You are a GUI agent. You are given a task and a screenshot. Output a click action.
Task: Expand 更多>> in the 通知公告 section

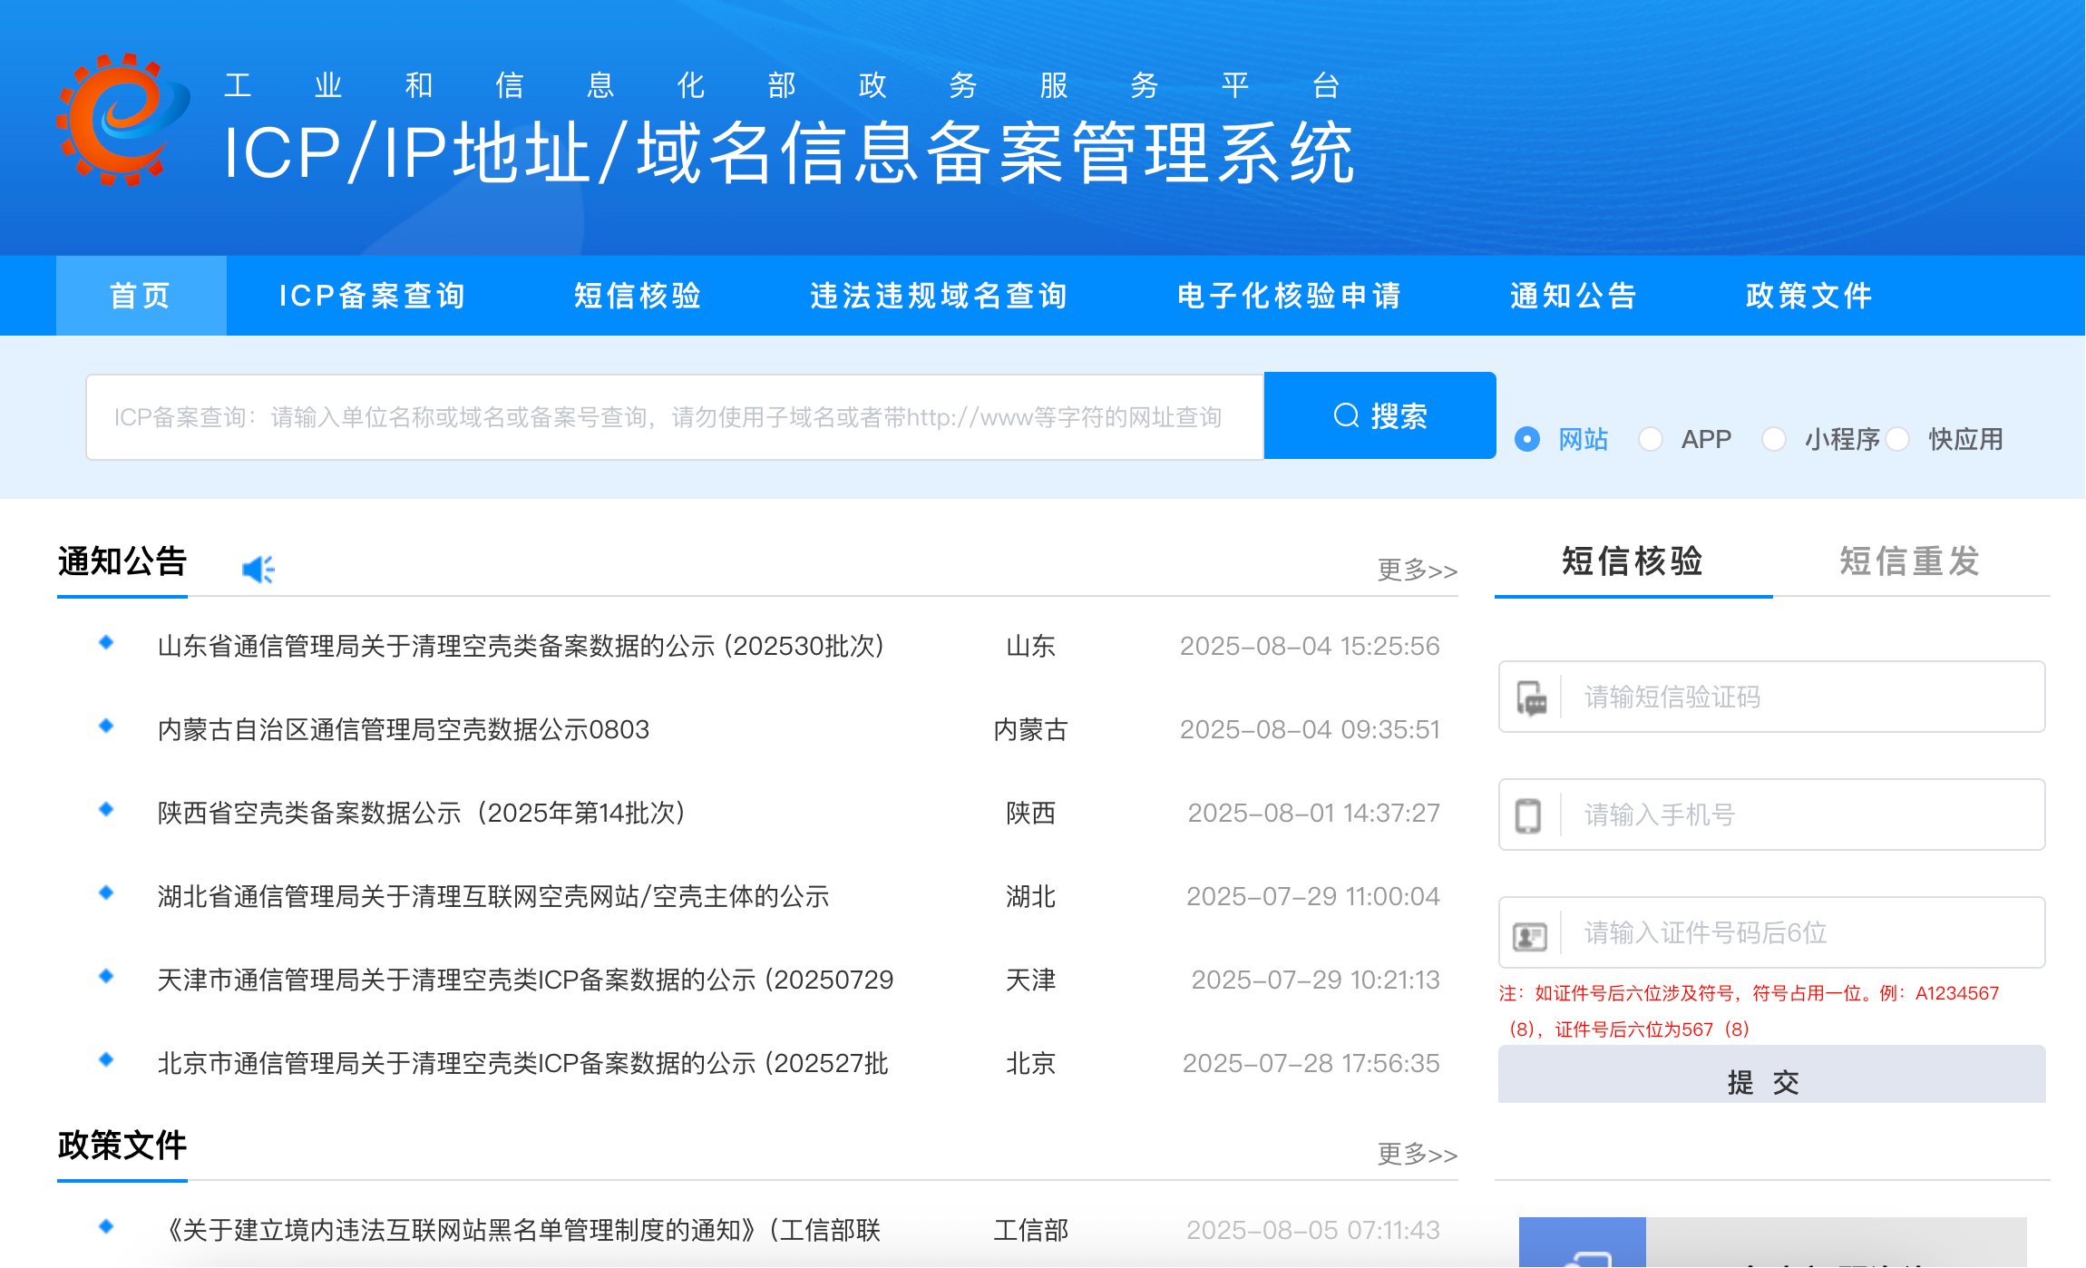pos(1417,571)
